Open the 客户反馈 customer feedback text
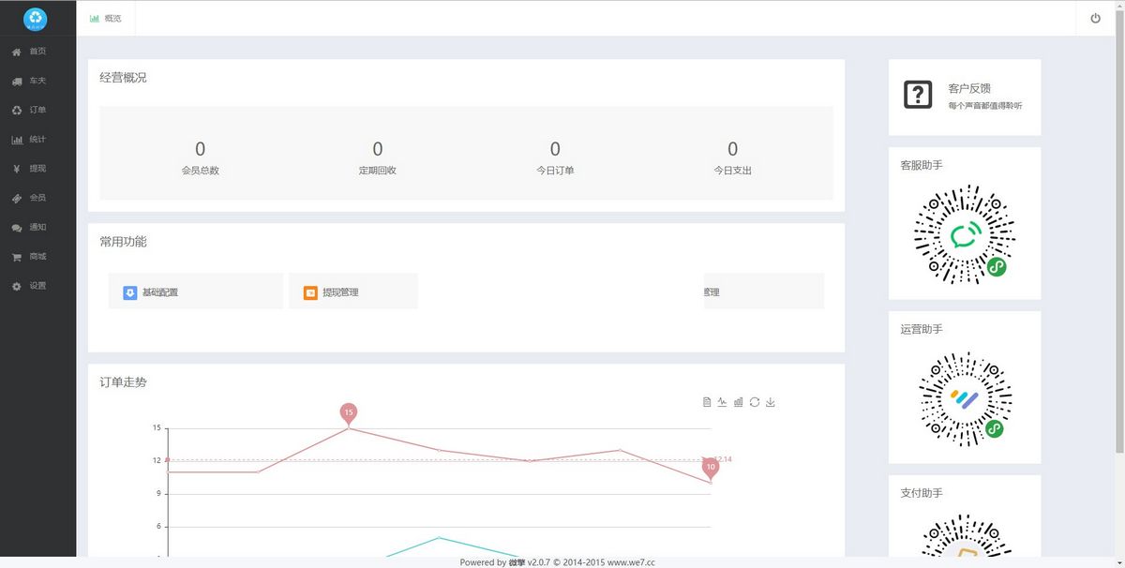 pyautogui.click(x=969, y=88)
